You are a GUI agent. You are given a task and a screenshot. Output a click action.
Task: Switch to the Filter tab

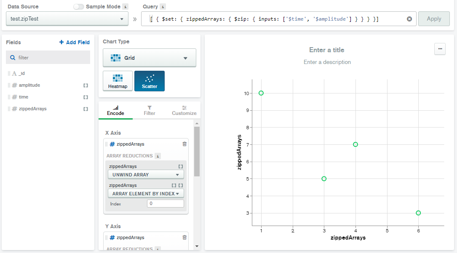click(150, 110)
